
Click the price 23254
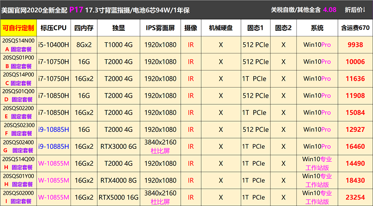point(355,197)
